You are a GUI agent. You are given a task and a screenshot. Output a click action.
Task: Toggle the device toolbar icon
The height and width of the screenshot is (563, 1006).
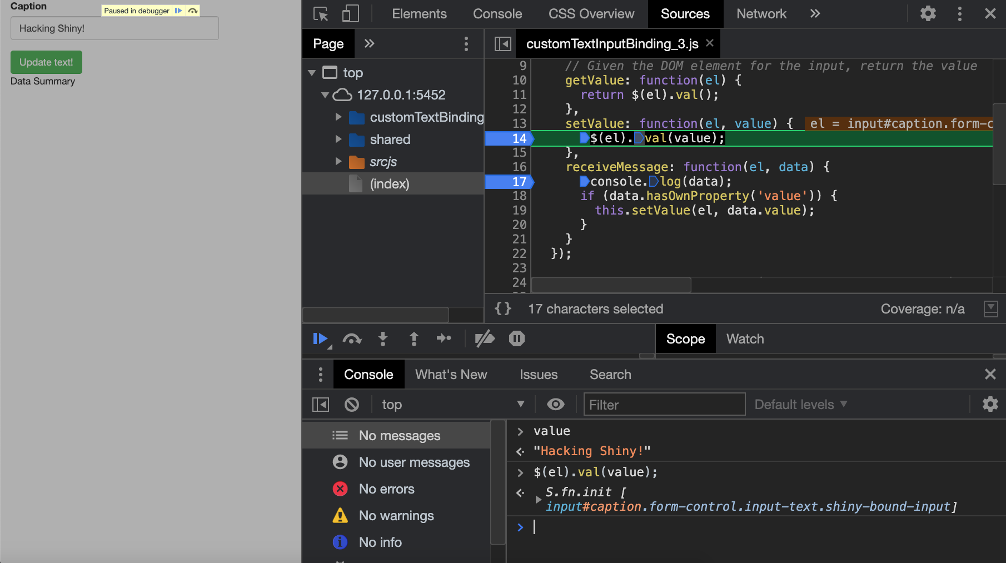click(x=350, y=14)
